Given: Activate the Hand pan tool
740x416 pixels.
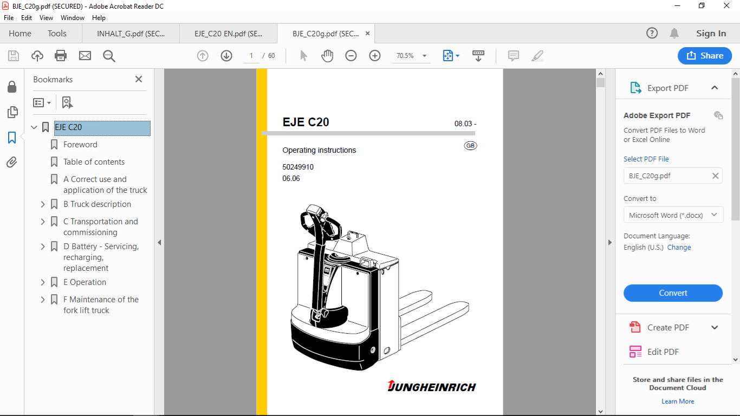Looking at the screenshot, I should [327, 56].
